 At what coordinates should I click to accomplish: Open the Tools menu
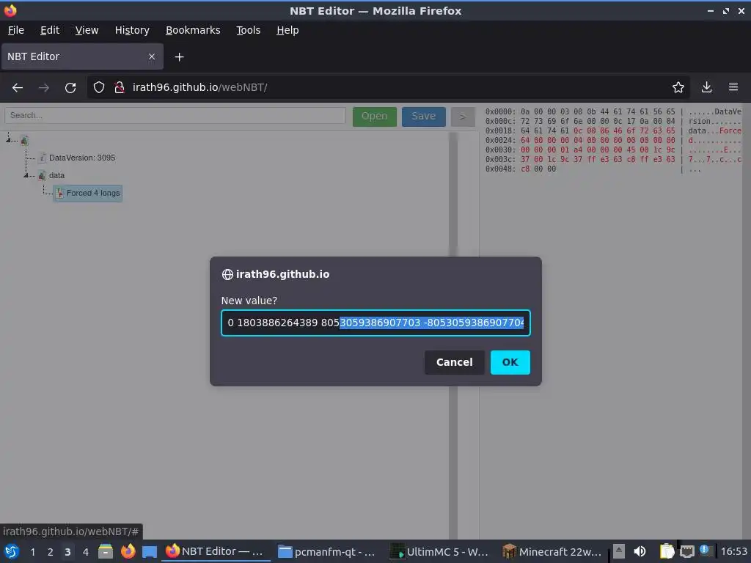coord(248,30)
